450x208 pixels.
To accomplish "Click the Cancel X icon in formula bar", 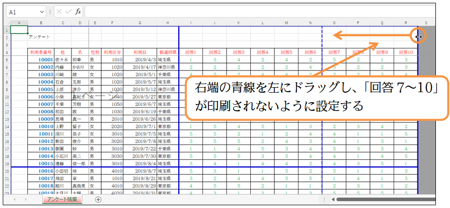I will pyautogui.click(x=59, y=12).
